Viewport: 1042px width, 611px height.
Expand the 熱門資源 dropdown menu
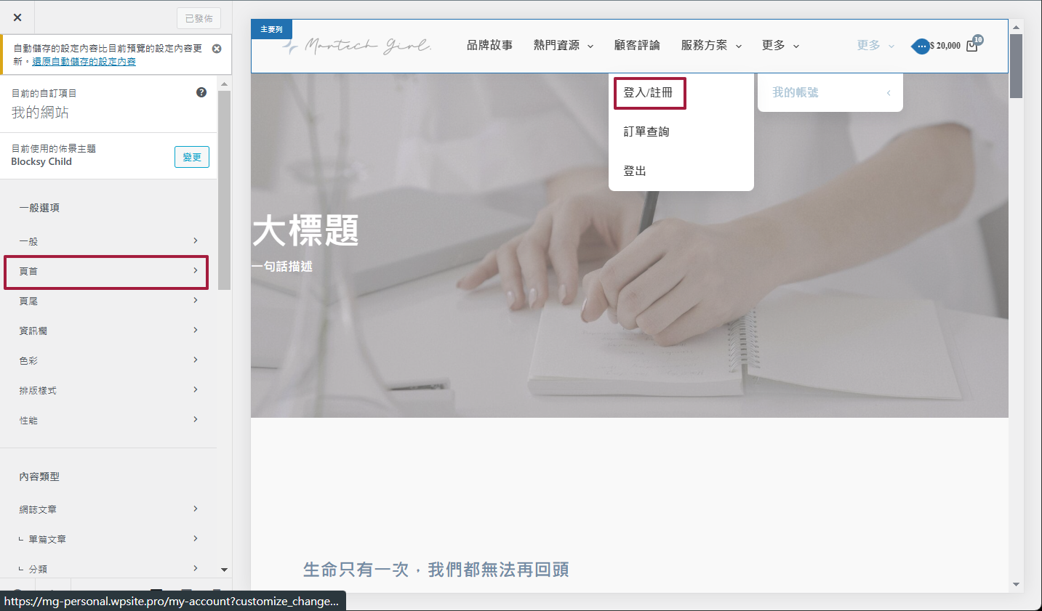click(564, 45)
